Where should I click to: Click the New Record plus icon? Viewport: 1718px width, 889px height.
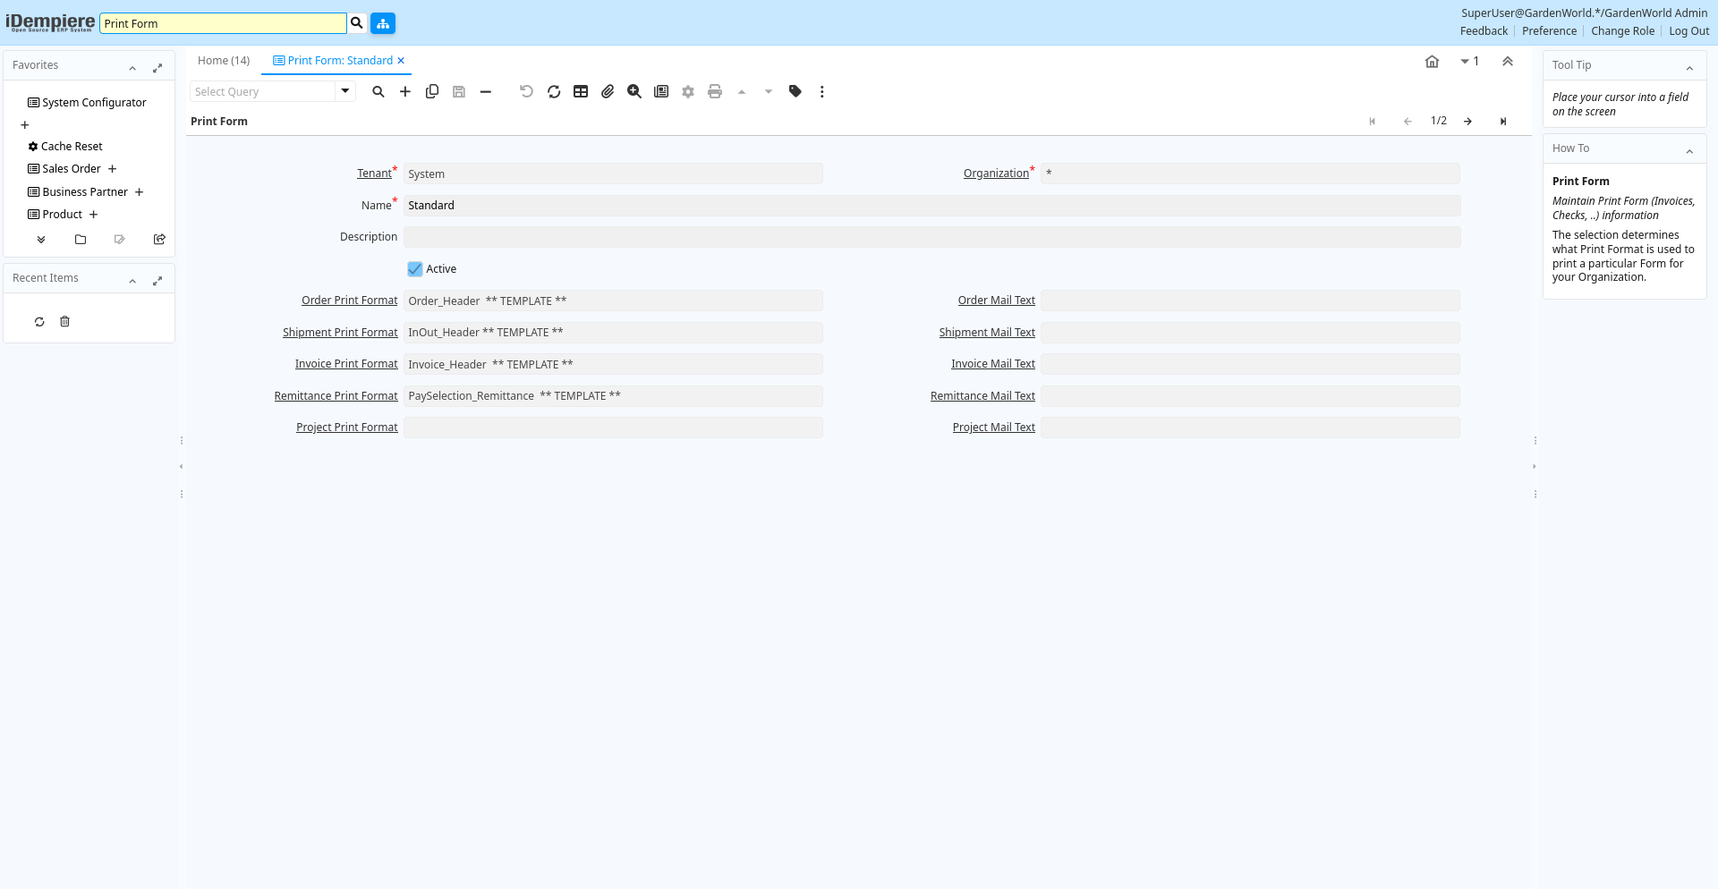(405, 91)
